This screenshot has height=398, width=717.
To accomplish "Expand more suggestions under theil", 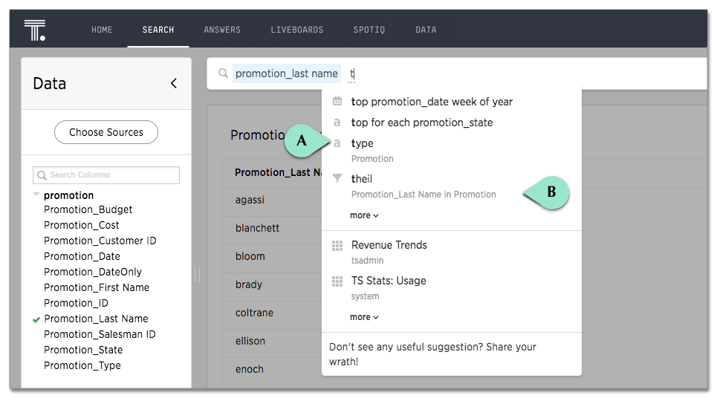I will pos(364,215).
